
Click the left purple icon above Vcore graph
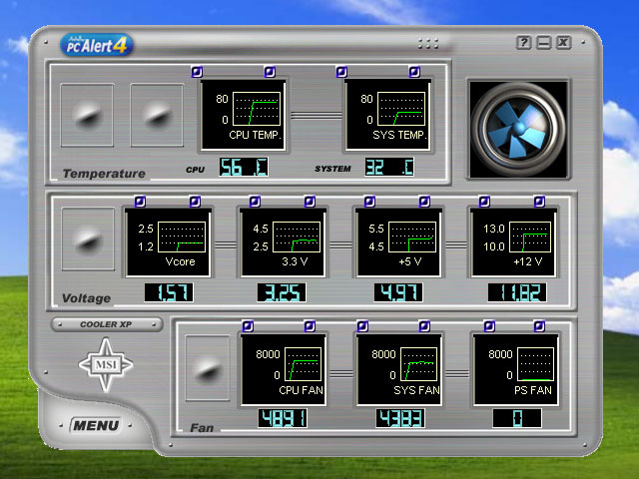coord(140,202)
